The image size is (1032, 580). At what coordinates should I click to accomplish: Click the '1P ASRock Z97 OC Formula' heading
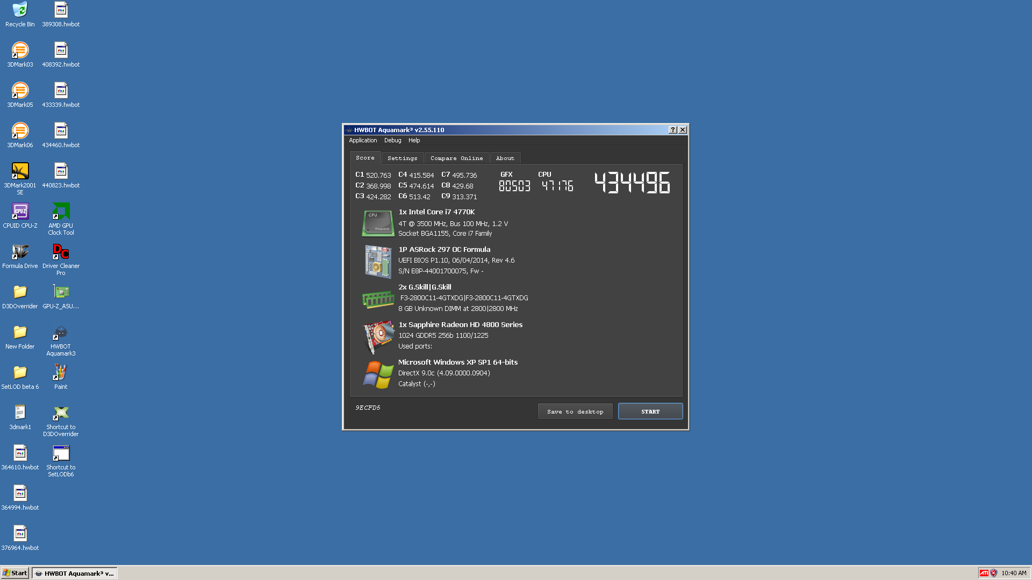[x=445, y=250]
